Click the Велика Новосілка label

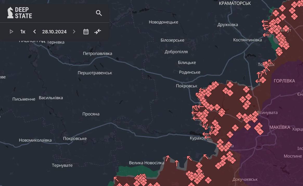(146, 163)
